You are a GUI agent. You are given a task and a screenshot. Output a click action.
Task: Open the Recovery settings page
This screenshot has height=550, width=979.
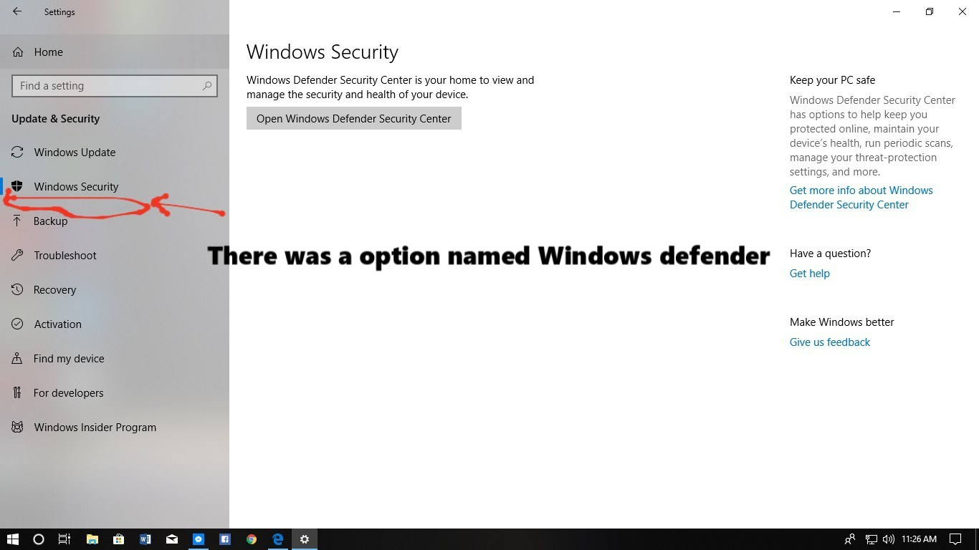point(115,290)
